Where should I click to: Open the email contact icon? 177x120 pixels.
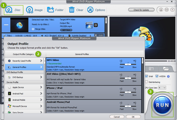(x=167, y=10)
